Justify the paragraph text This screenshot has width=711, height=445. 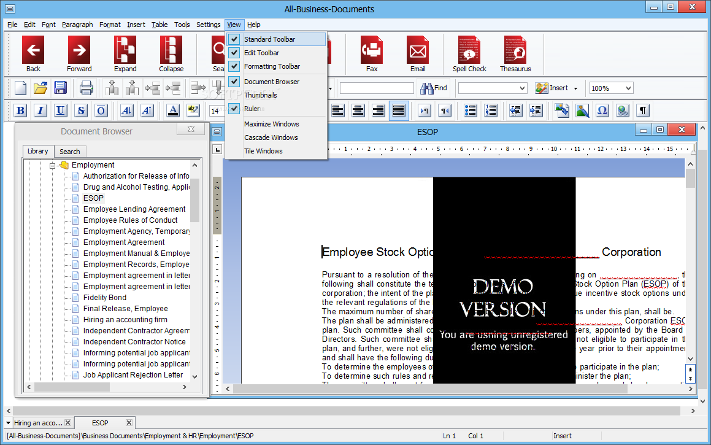(399, 110)
